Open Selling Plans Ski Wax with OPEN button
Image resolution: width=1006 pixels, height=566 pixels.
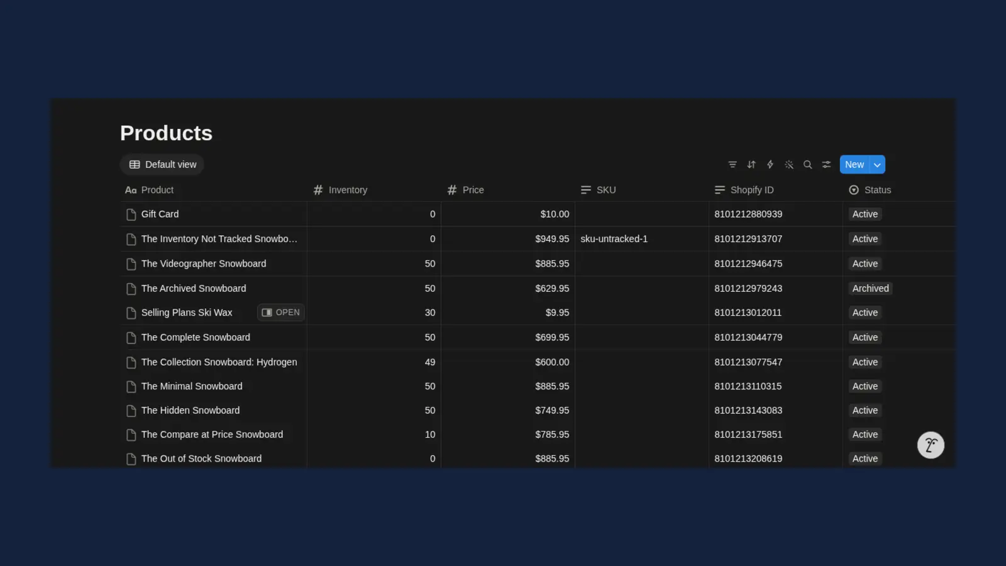281,313
